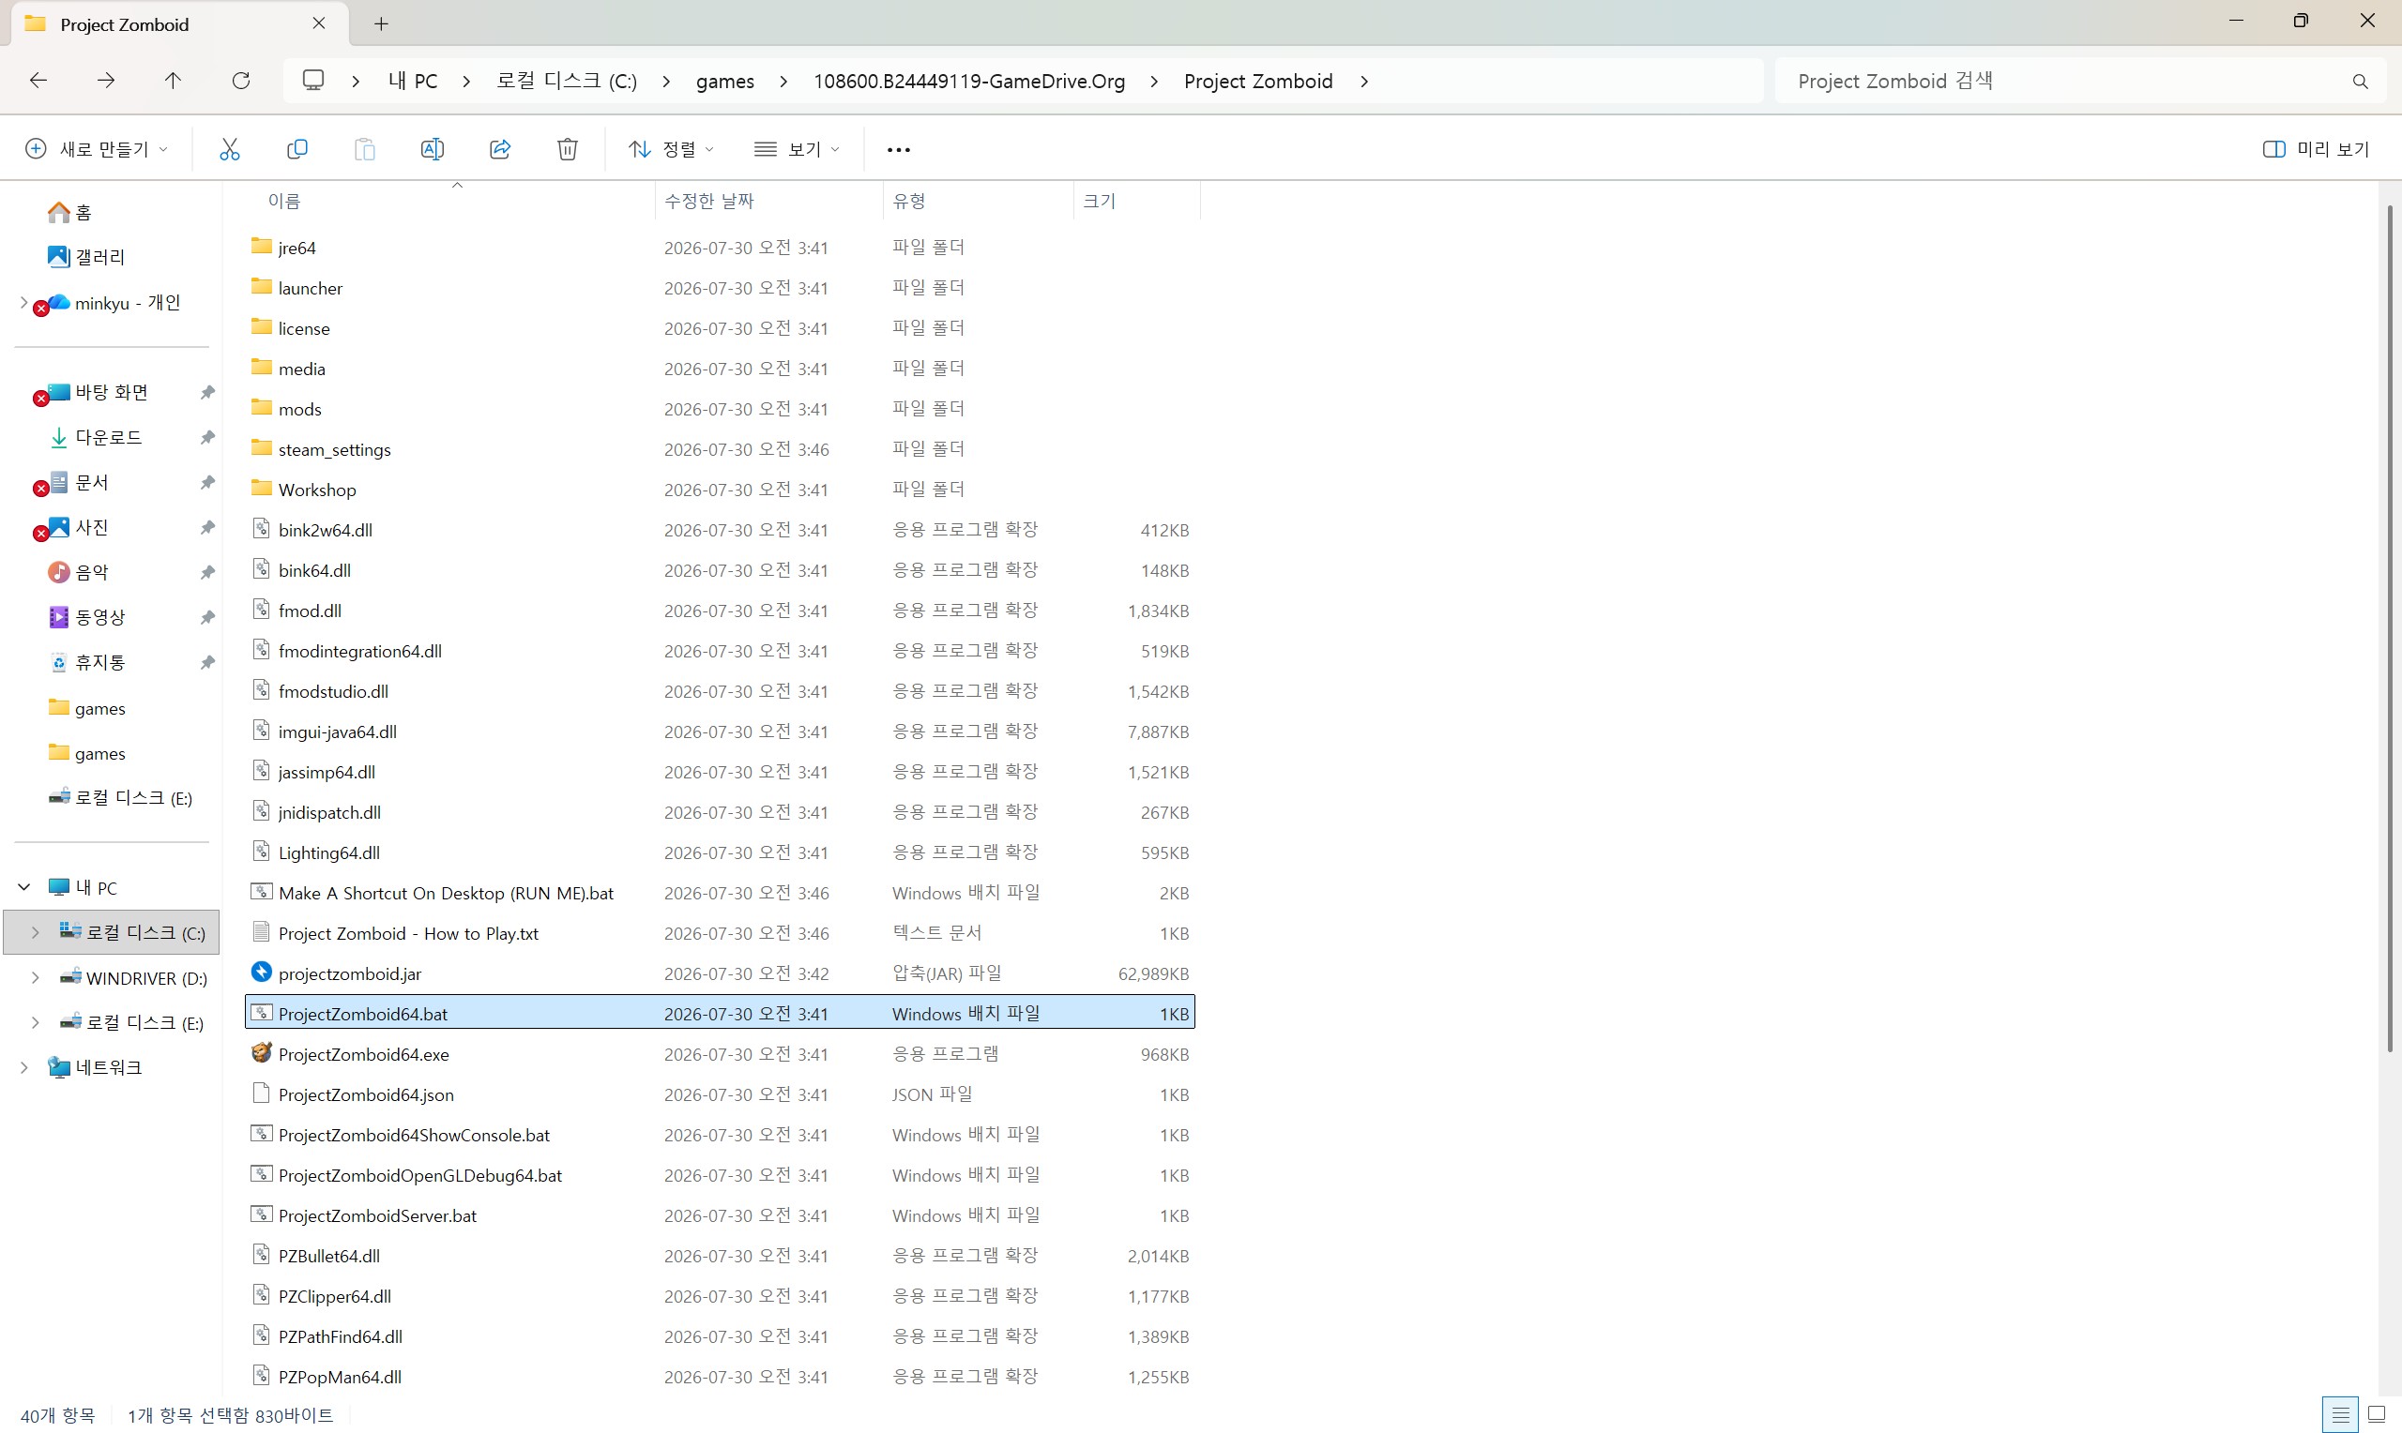Unpin 음악 using its pin icon
Image resolution: width=2402 pixels, height=1433 pixels.
206,572
